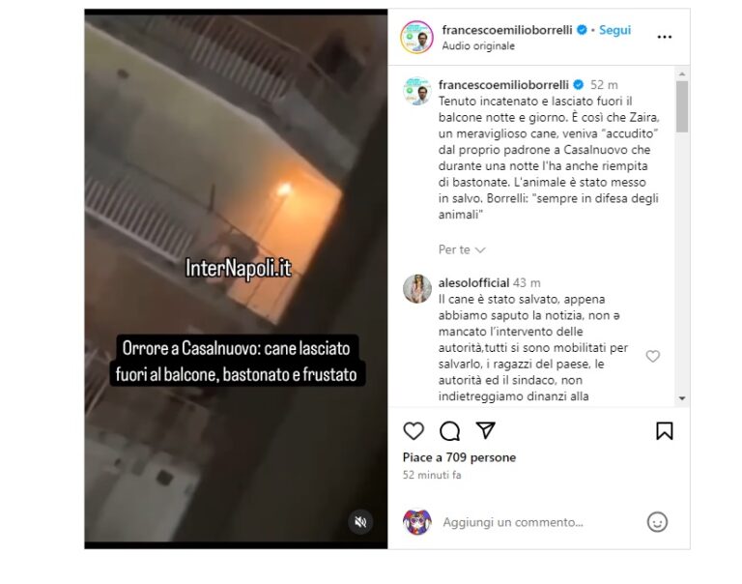This screenshot has height=584, width=742.
Task: Click the "Audio originale" link
Action: (478, 46)
